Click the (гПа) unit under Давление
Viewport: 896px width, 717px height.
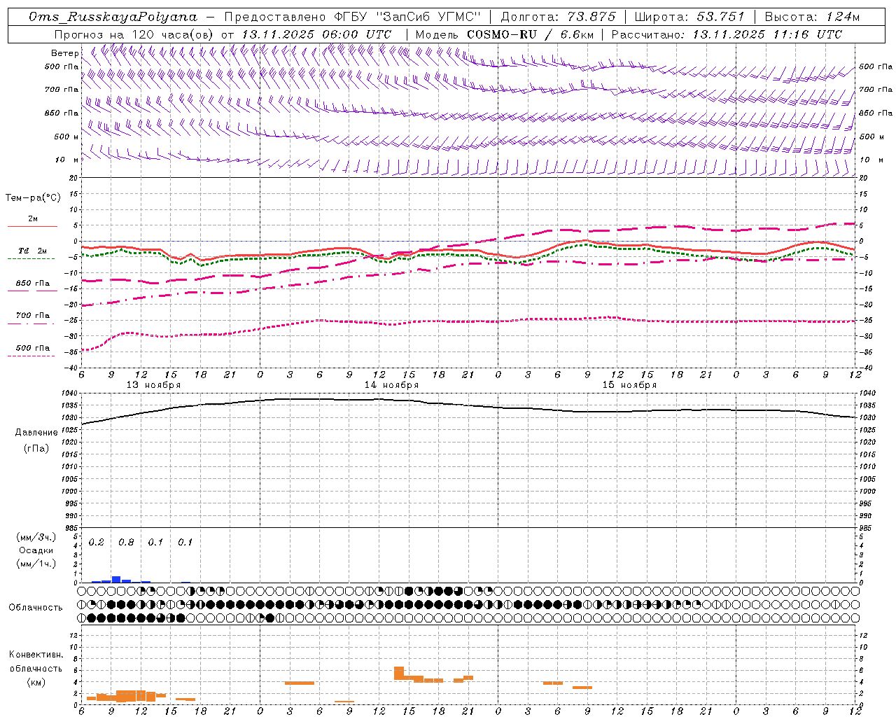(x=36, y=449)
